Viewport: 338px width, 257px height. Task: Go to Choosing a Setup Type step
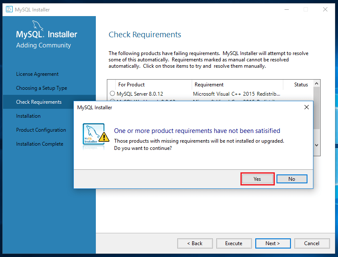(x=42, y=88)
